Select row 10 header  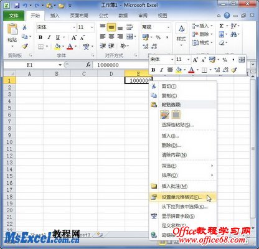pos(9,142)
